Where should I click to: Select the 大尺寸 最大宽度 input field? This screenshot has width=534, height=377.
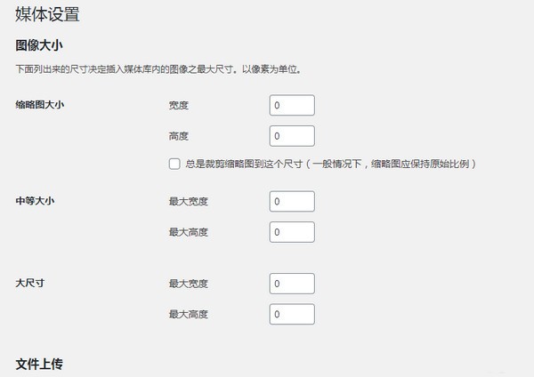click(292, 284)
